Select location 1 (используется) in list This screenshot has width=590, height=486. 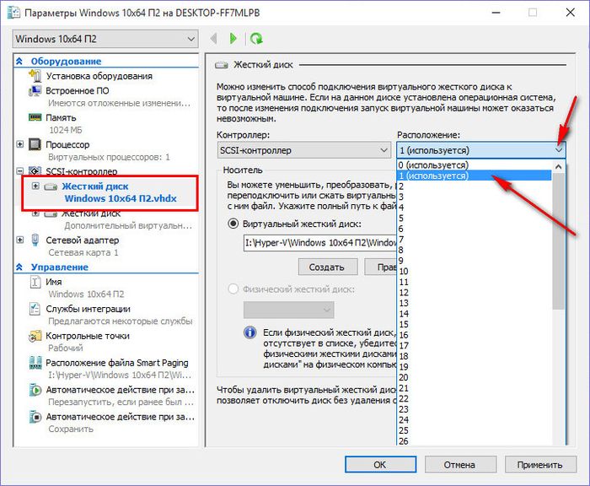pyautogui.click(x=474, y=175)
